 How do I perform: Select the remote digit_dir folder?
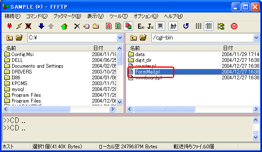pos(143,60)
